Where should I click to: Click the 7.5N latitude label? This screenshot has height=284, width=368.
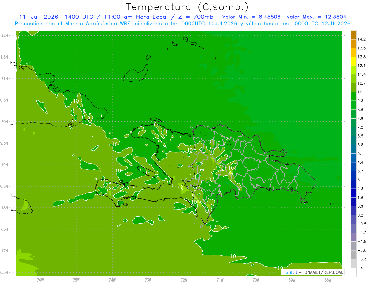coord(5,229)
